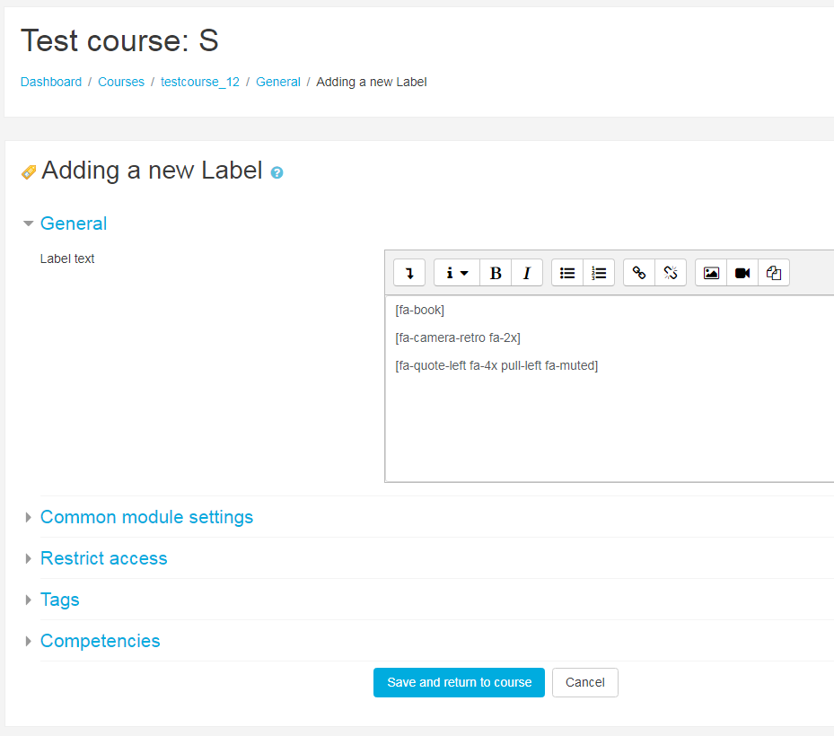Viewport: 834px width, 736px height.
Task: Click inside the Label text editor area
Action: point(609,422)
